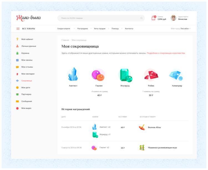Open the ВСЕ ТОВАРЫ hamburger menu
This screenshot has width=208, height=170.
pyautogui.click(x=18, y=29)
